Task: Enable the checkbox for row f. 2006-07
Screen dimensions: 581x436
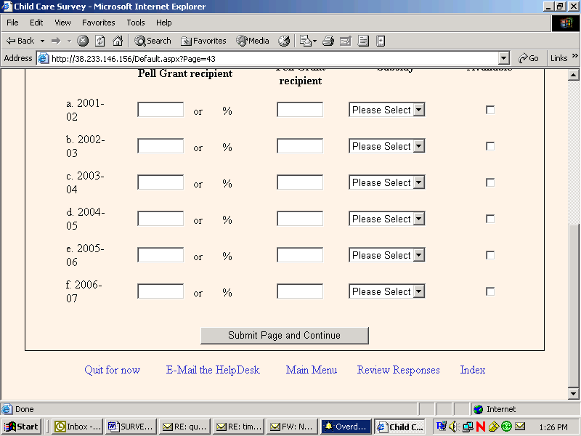Action: pos(490,291)
